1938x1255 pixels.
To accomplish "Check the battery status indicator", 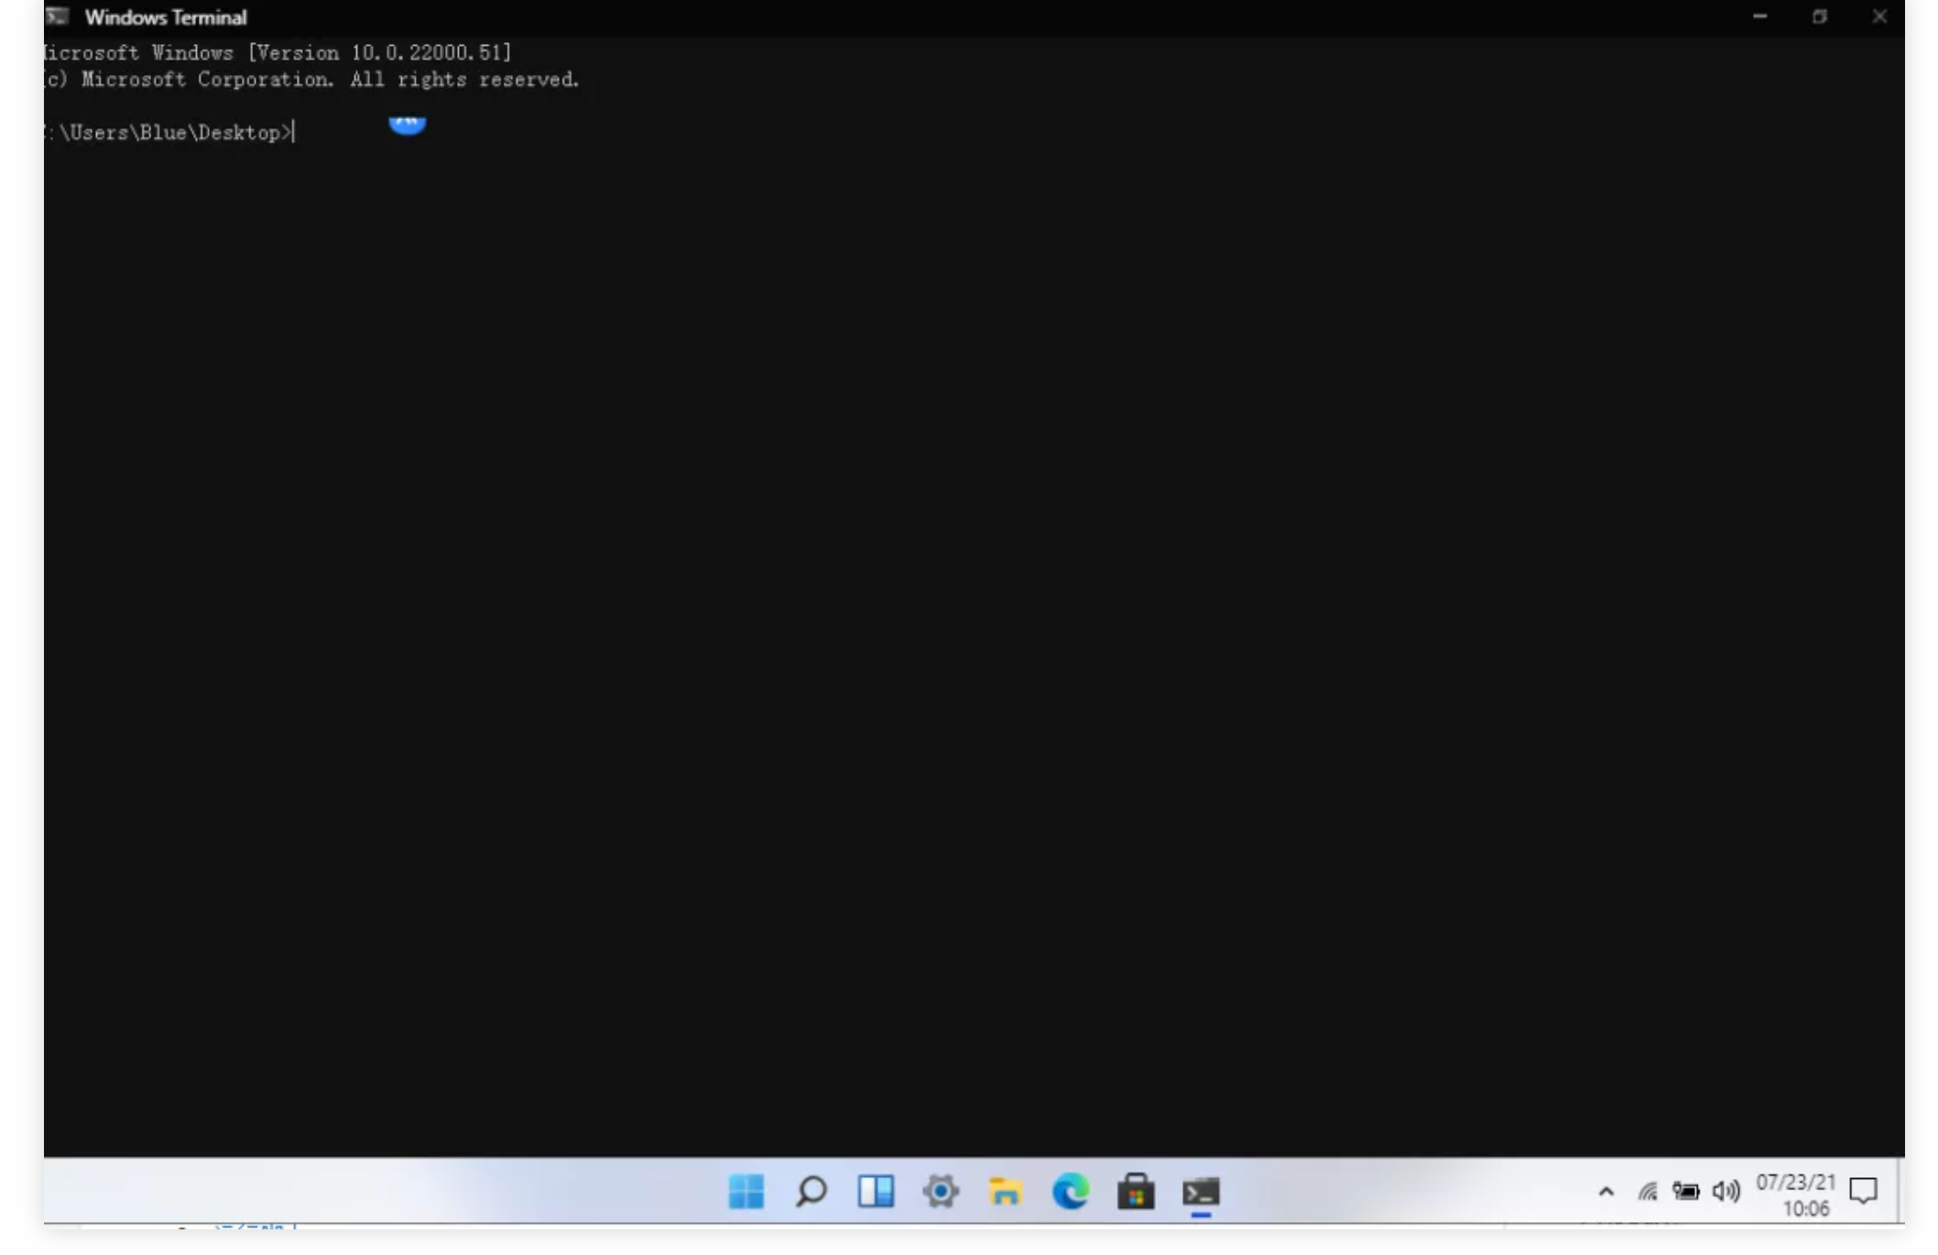I will 1685,1192.
